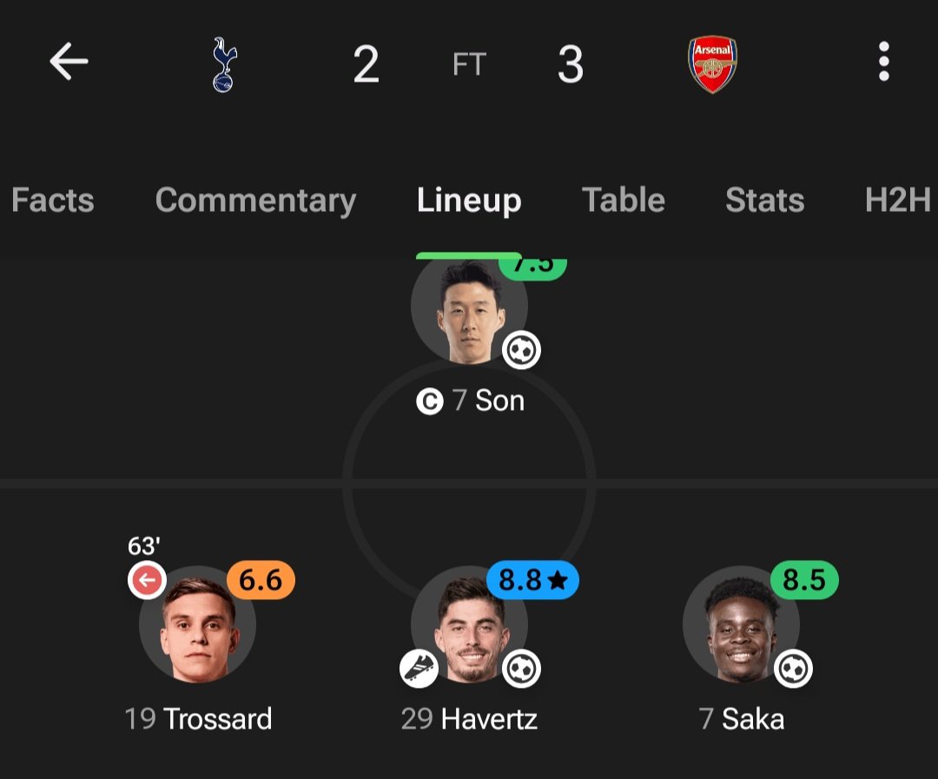Open the three-dot overflow menu
Image resolution: width=938 pixels, height=779 pixels.
[883, 61]
